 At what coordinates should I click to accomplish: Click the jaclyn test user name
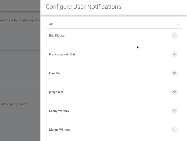tap(56, 92)
